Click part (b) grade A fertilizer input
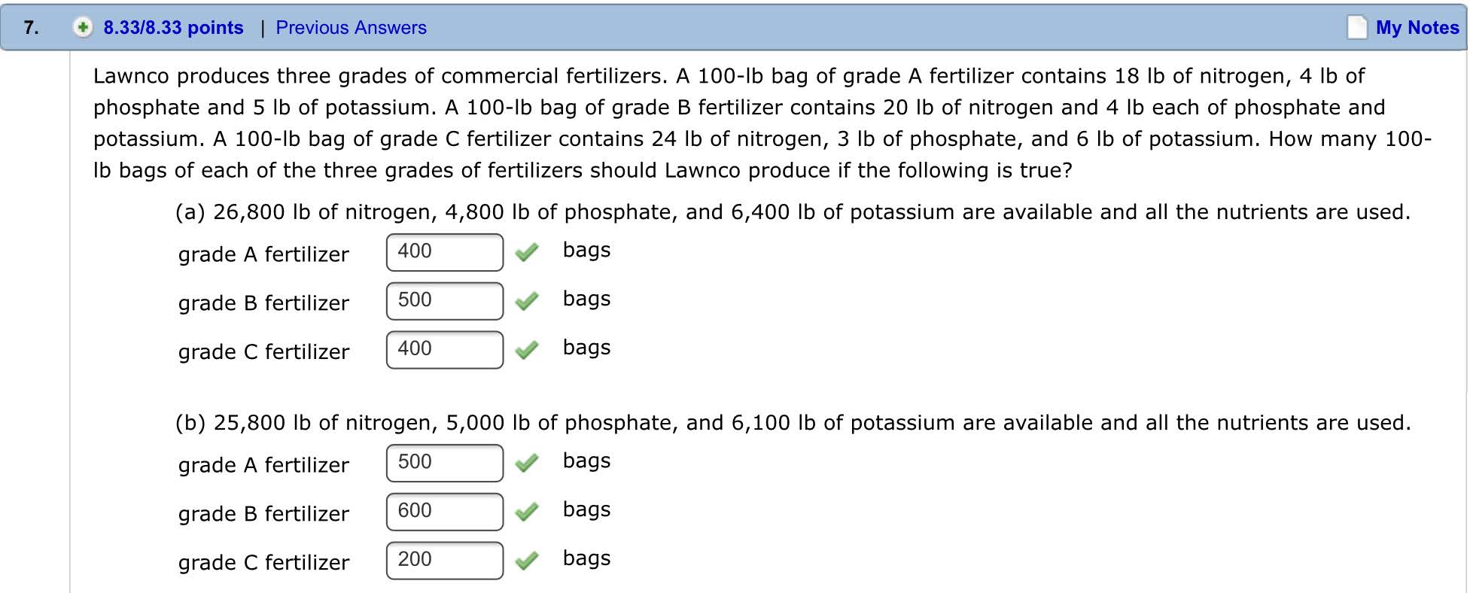Viewport: 1470px width, 593px height. click(x=444, y=463)
